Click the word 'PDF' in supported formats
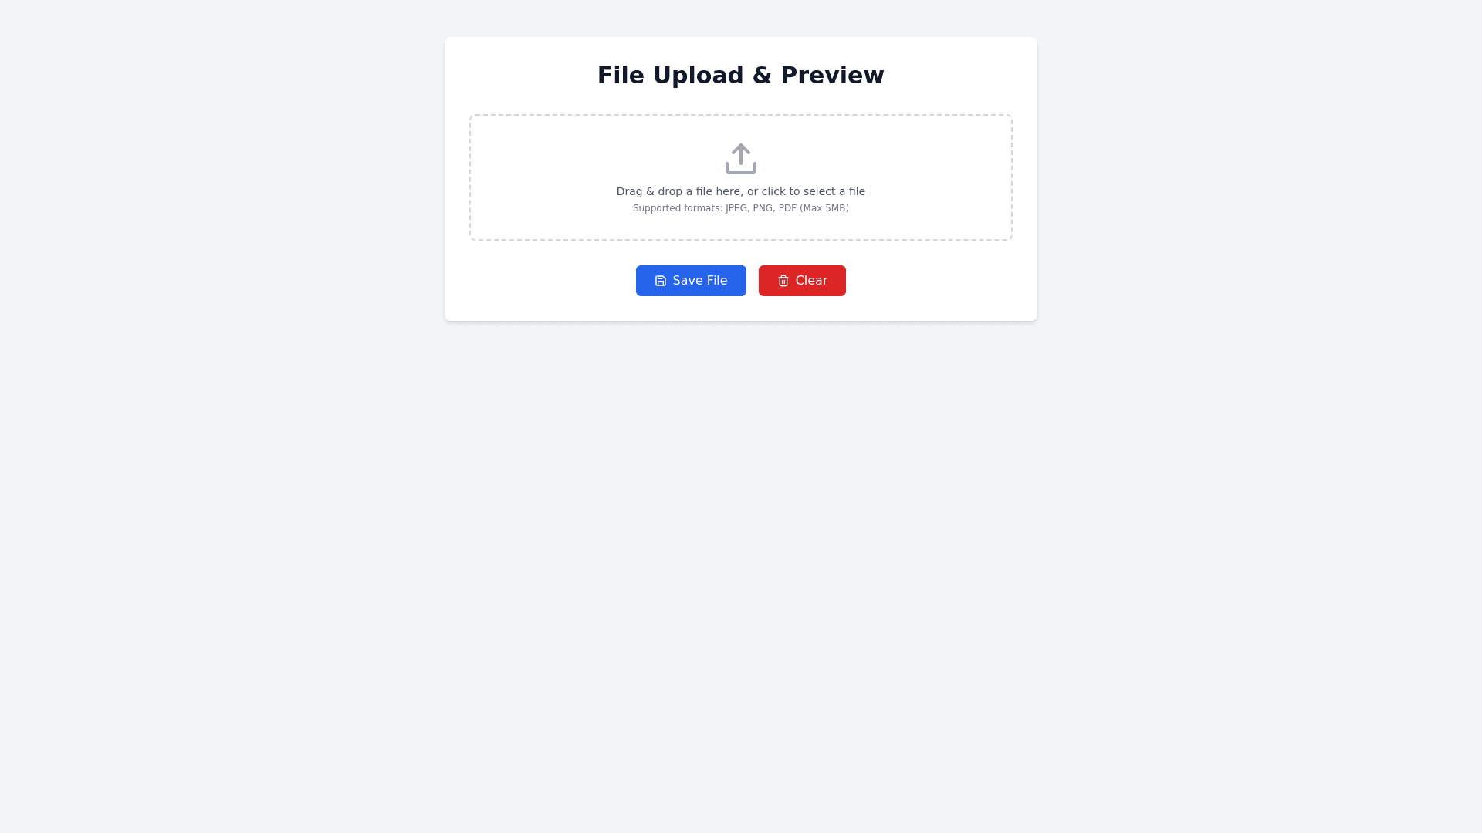Viewport: 1482px width, 833px height. [787, 208]
